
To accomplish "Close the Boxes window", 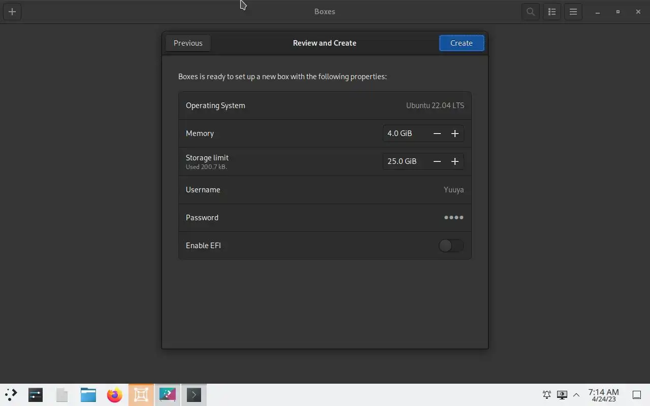I will [x=638, y=12].
